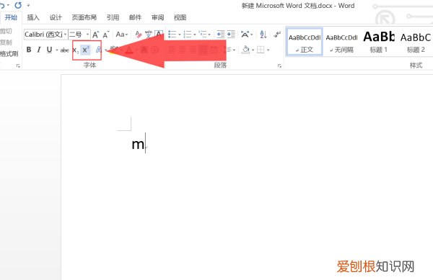
Task: Switch to the 页面布局 tab
Action: click(x=84, y=17)
